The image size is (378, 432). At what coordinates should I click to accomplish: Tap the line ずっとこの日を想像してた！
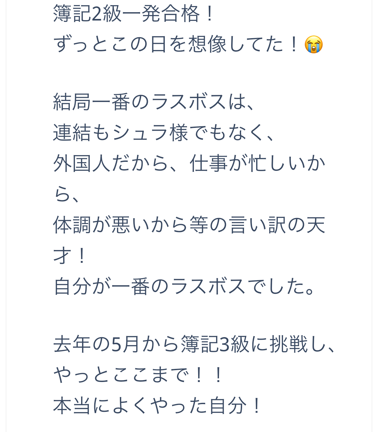coord(188,45)
